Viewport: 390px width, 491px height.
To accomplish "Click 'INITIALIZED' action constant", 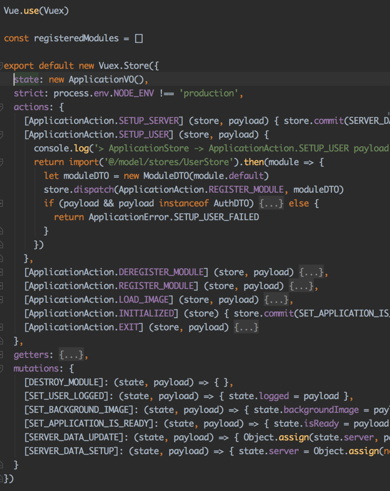I will 146,314.
